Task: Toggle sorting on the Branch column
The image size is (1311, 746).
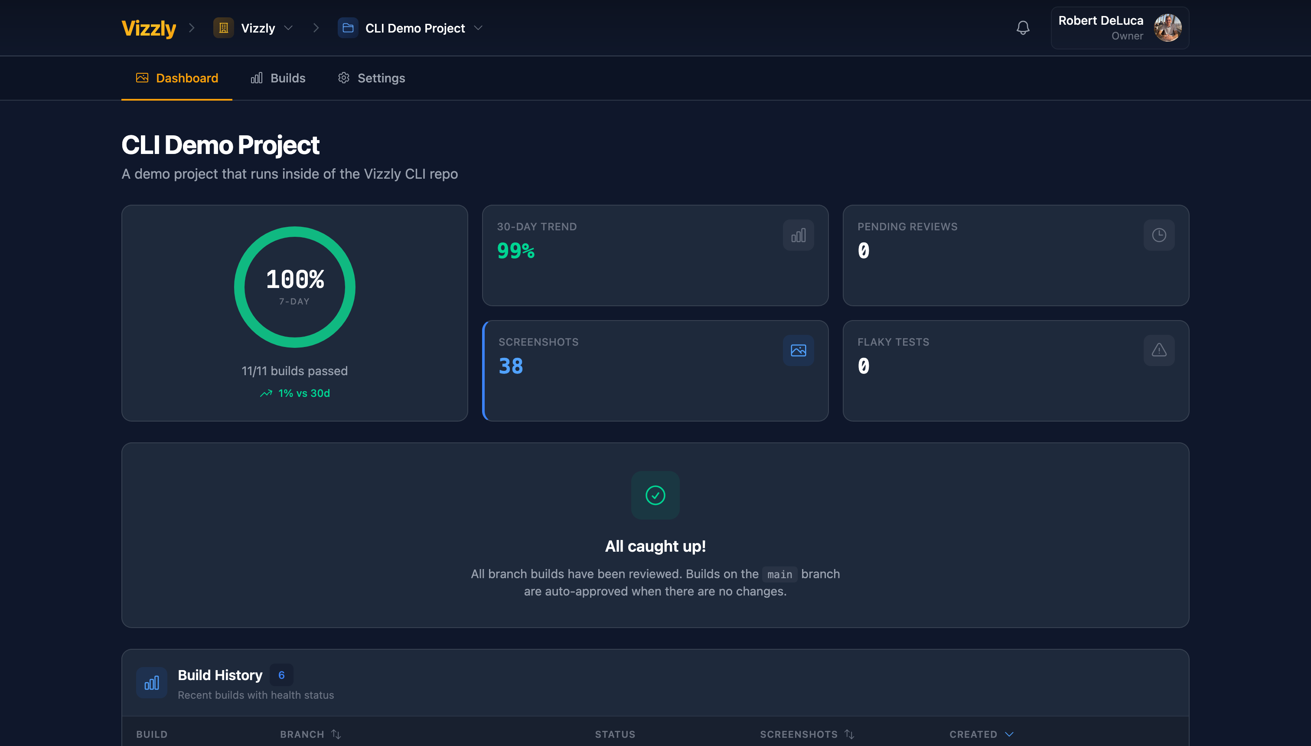Action: (336, 734)
